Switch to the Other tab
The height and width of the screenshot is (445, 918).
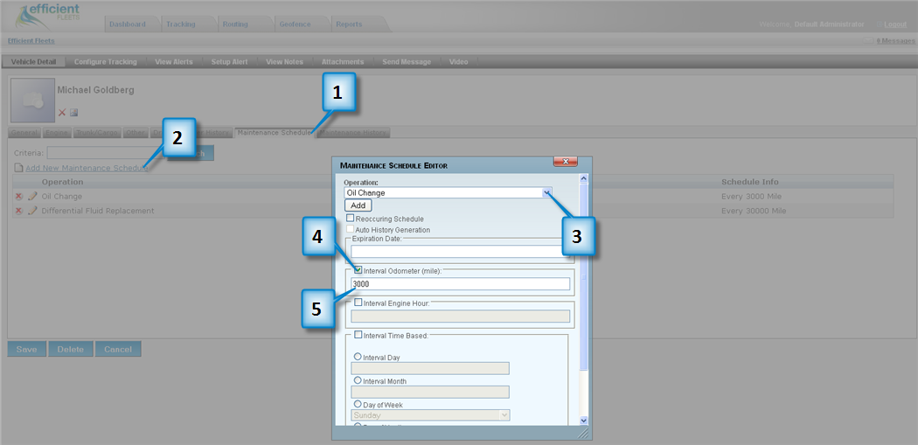(136, 133)
